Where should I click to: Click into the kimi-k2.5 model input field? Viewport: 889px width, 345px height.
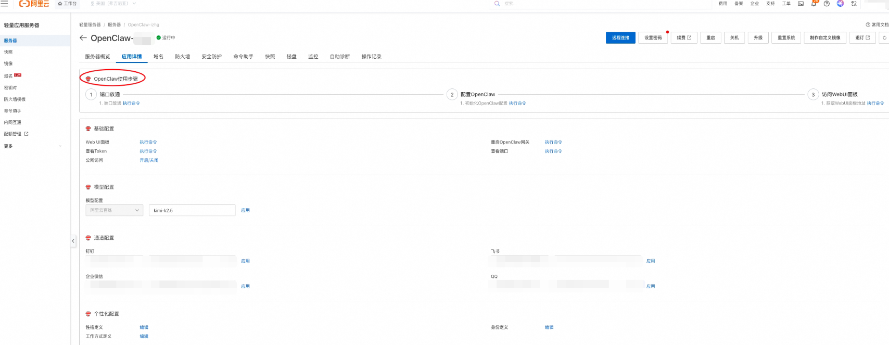tap(192, 210)
